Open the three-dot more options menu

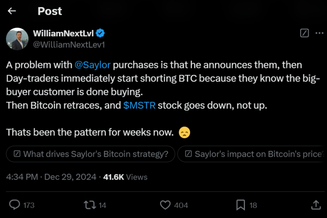coord(319,33)
